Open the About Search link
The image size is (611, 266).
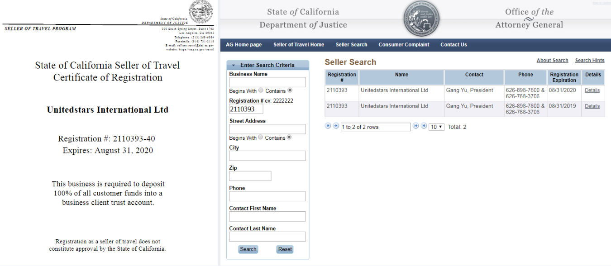552,61
